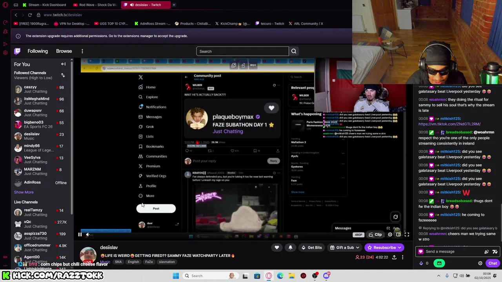
Task: Open itsMeghaMind channel in sidebar
Action: point(40,101)
